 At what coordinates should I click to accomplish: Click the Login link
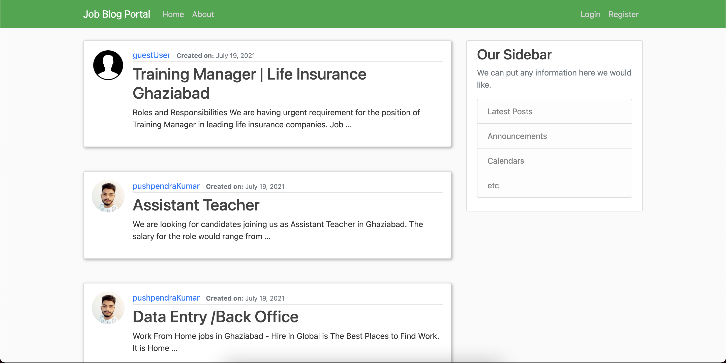(590, 14)
